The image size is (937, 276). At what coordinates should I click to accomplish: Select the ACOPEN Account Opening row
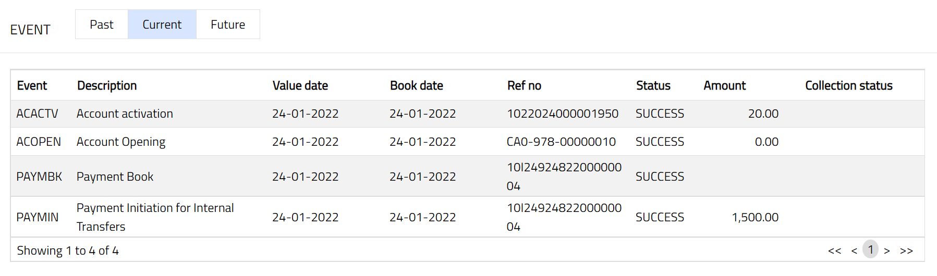[121, 142]
